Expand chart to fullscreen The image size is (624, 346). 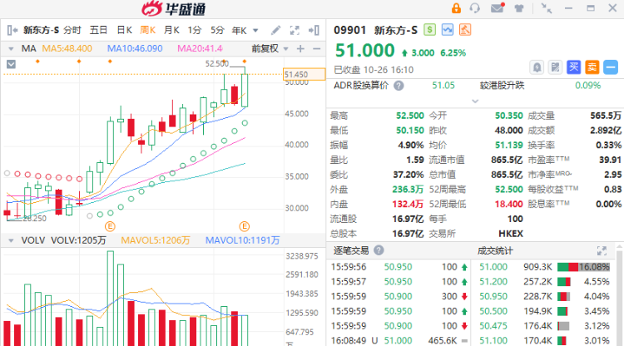[295, 30]
